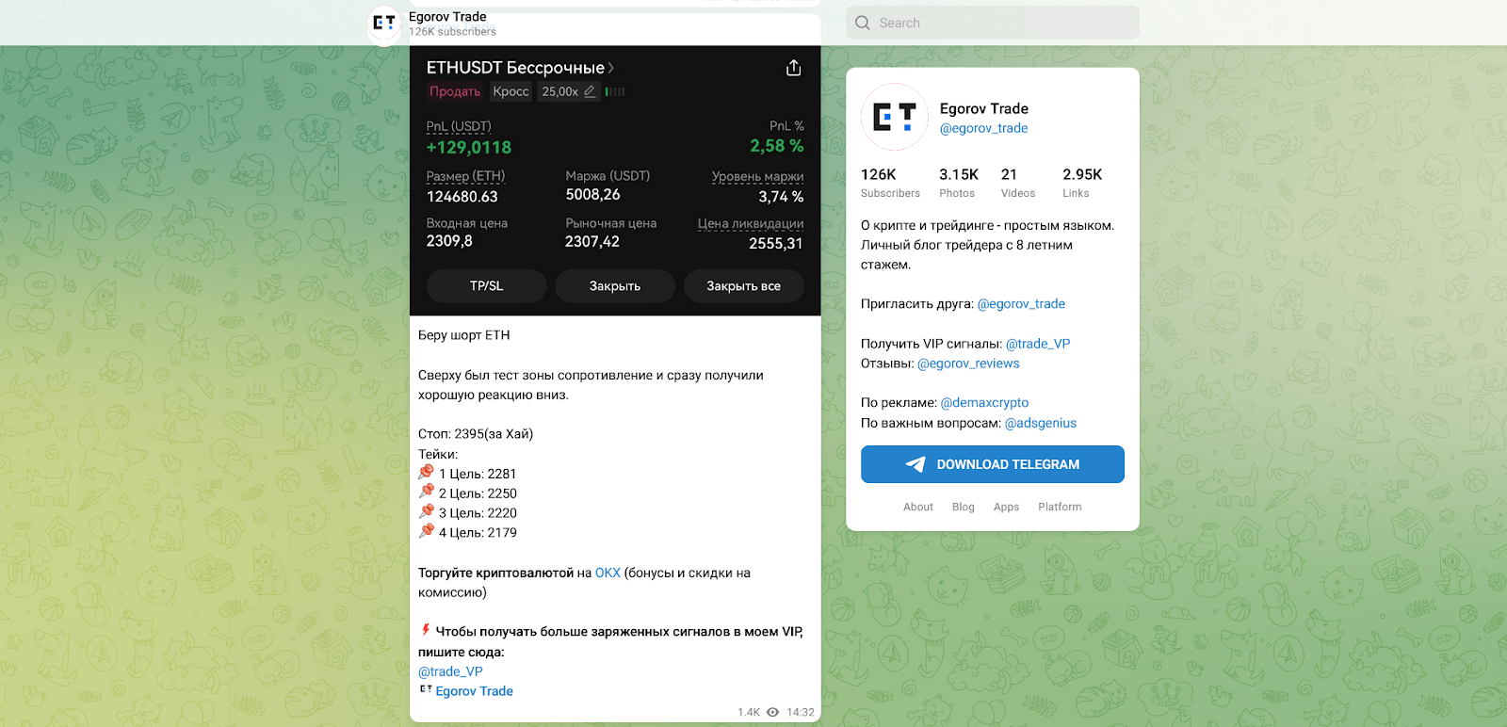The height and width of the screenshot is (727, 1507).
Task: Open the 3.15K Photos tab
Action: [x=959, y=183]
